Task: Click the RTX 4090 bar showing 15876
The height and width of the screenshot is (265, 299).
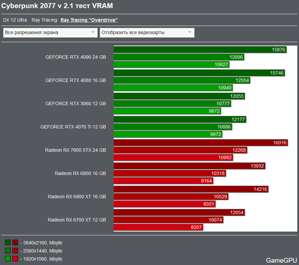Action: coord(200,50)
